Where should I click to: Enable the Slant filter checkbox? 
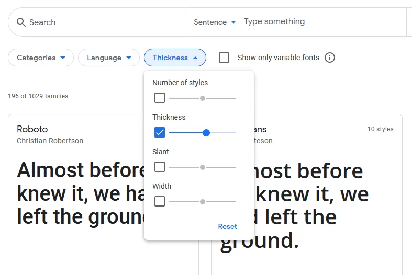[x=160, y=167]
